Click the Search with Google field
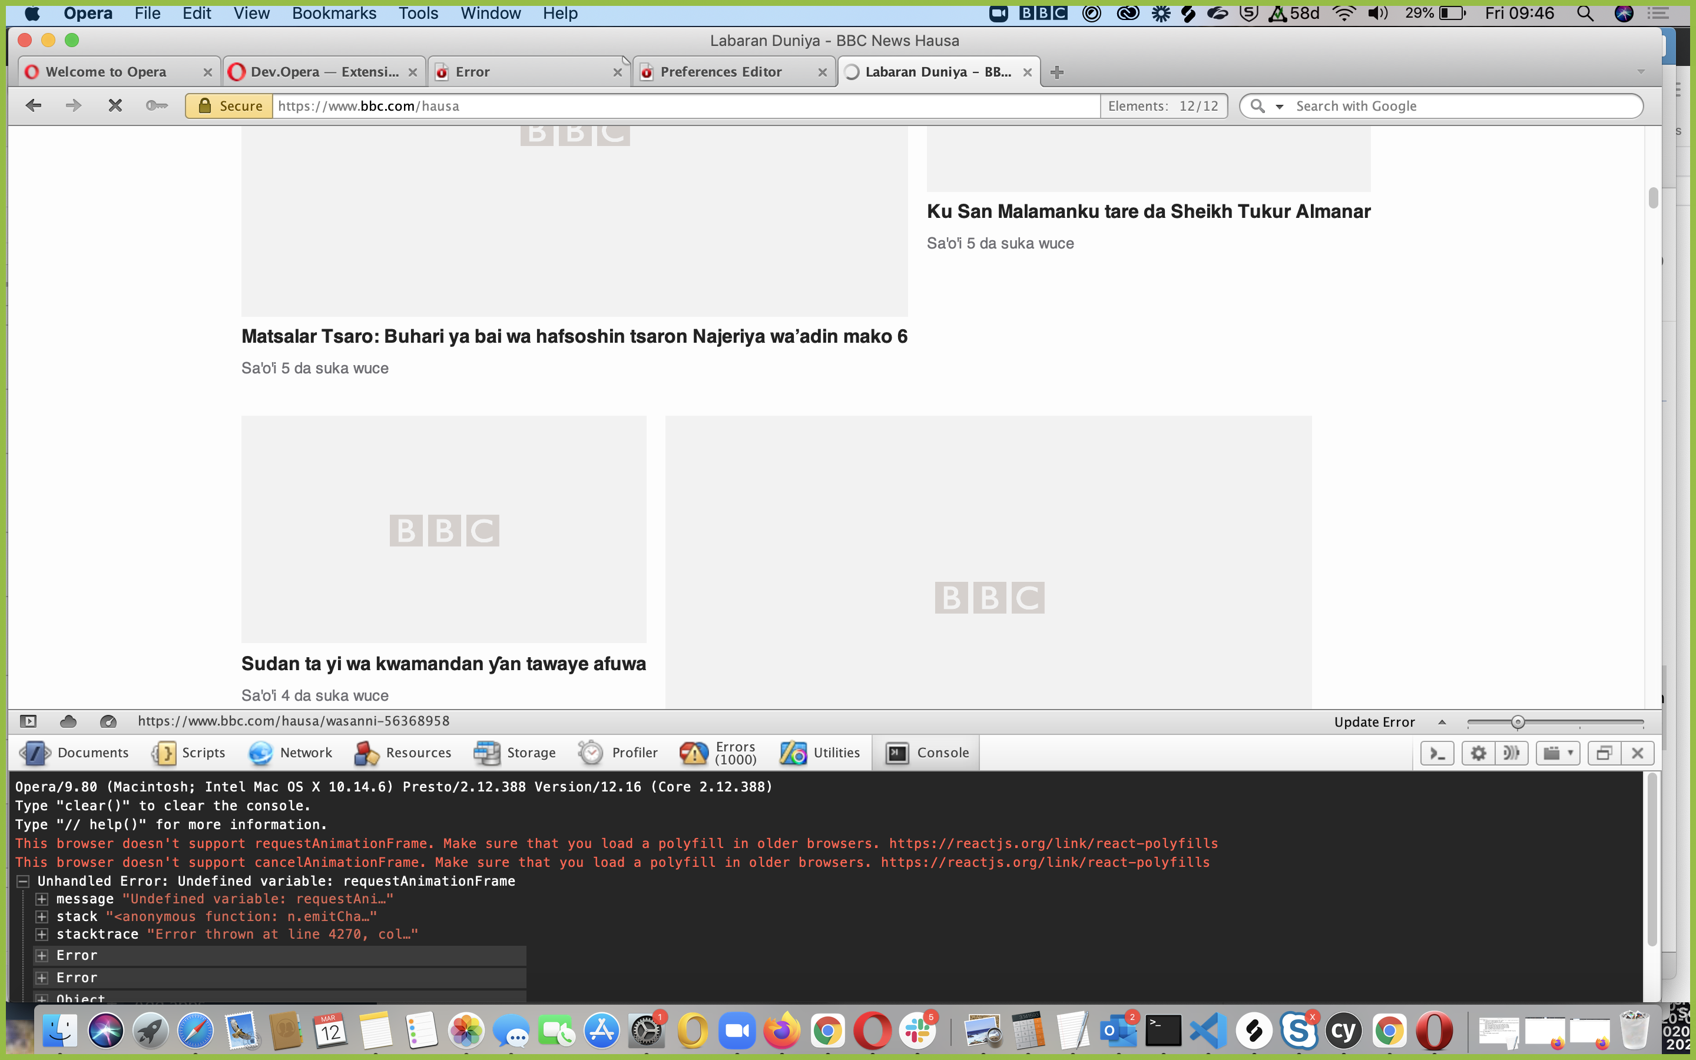This screenshot has height=1060, width=1696. coord(1457,106)
